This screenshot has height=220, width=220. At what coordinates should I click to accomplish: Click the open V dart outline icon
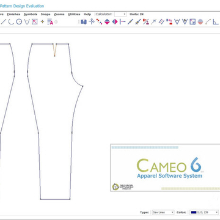[x=177, y=22]
